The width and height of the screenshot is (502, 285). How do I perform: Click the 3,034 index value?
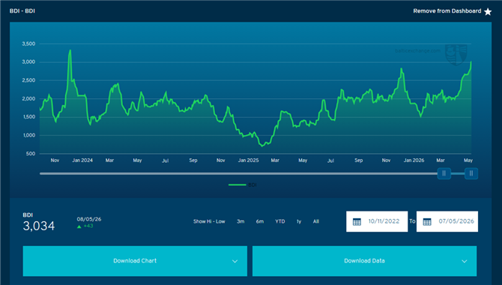pos(39,226)
